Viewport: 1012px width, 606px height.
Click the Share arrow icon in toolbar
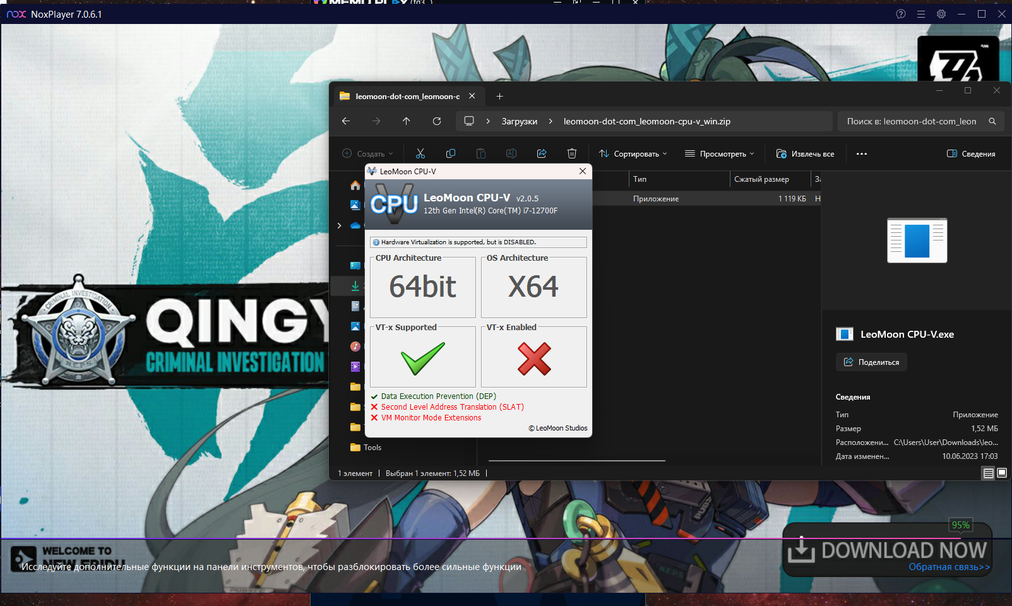click(x=542, y=153)
